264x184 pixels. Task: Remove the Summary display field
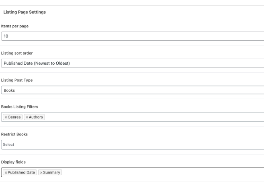coord(41,172)
